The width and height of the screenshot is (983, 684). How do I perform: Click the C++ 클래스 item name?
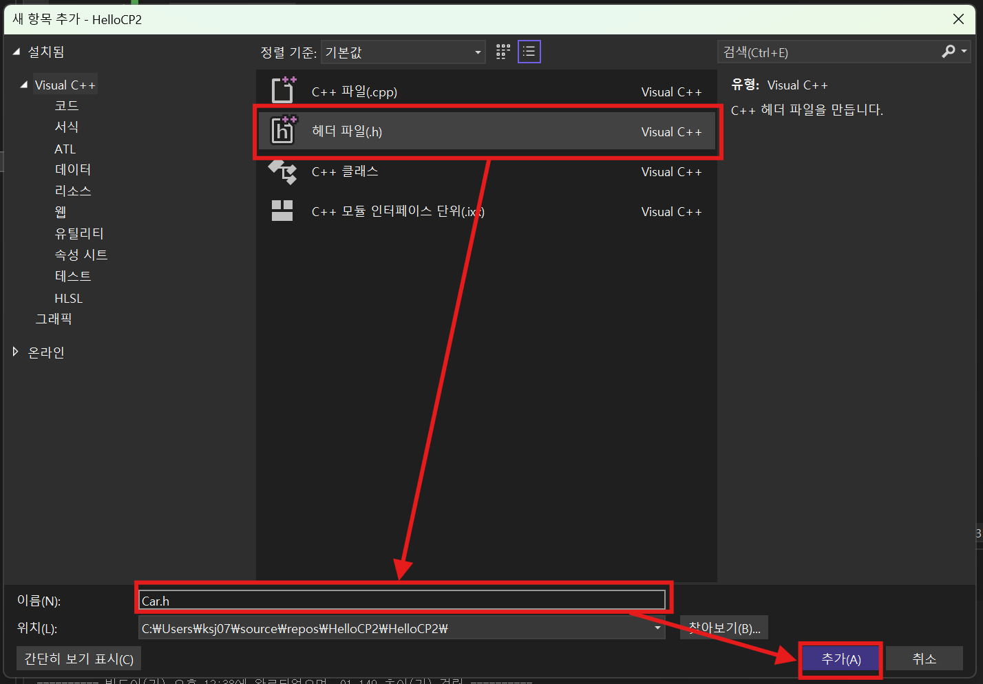tap(345, 171)
